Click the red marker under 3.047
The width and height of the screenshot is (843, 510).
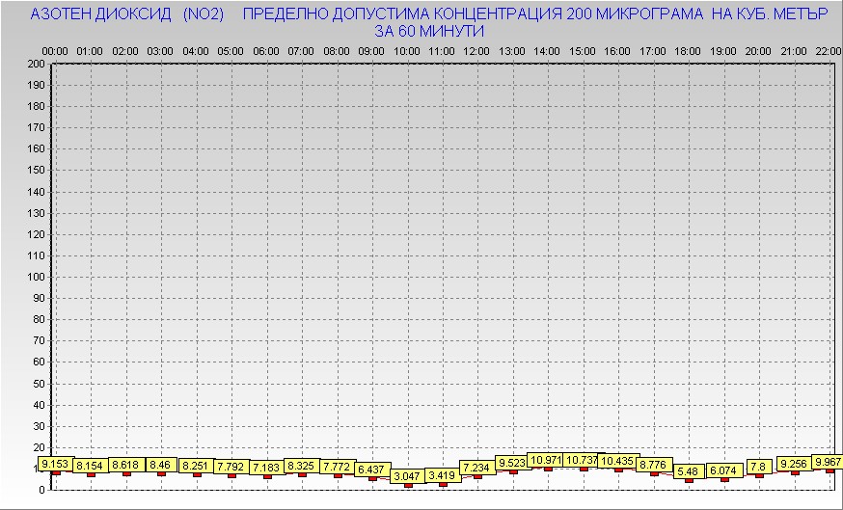point(408,485)
